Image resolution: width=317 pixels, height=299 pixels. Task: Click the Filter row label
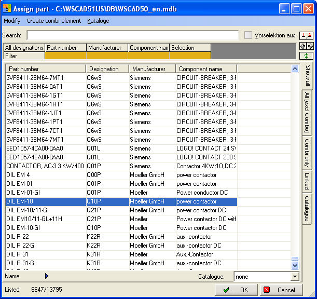coord(24,56)
